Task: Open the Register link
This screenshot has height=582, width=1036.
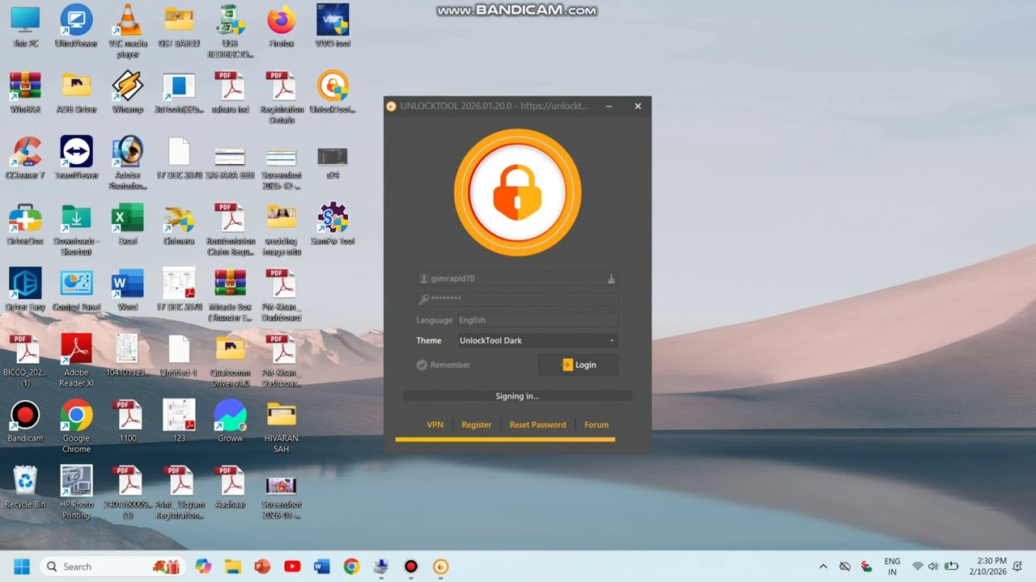Action: tap(476, 424)
